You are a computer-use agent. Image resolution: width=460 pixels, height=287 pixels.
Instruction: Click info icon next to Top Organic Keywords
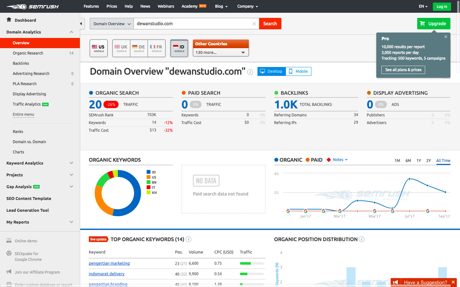click(x=188, y=239)
